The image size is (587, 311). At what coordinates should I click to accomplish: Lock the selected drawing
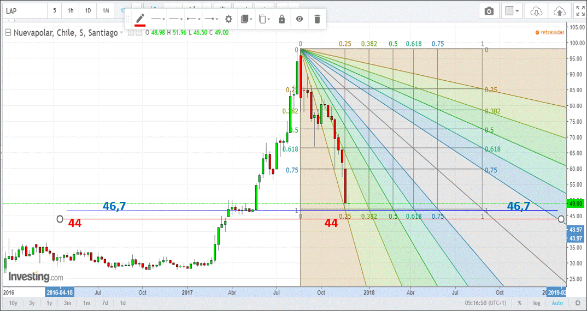282,19
